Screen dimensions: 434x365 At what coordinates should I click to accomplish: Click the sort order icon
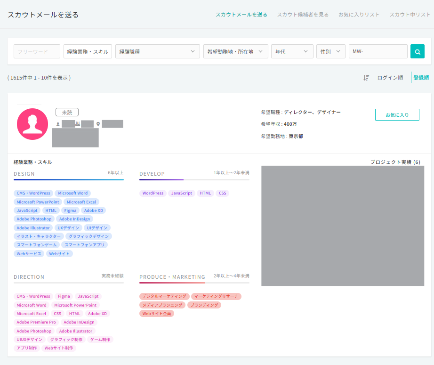(366, 78)
